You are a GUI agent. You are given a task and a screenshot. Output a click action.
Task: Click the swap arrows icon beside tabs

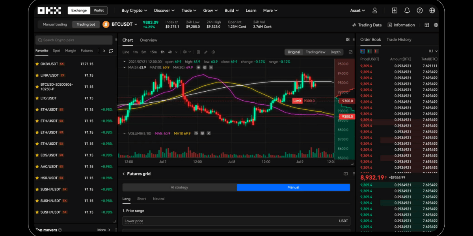(x=111, y=51)
